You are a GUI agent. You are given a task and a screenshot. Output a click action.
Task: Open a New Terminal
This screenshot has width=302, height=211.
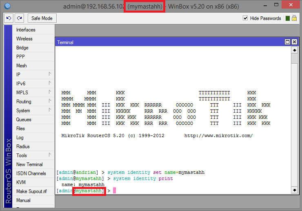33,164
